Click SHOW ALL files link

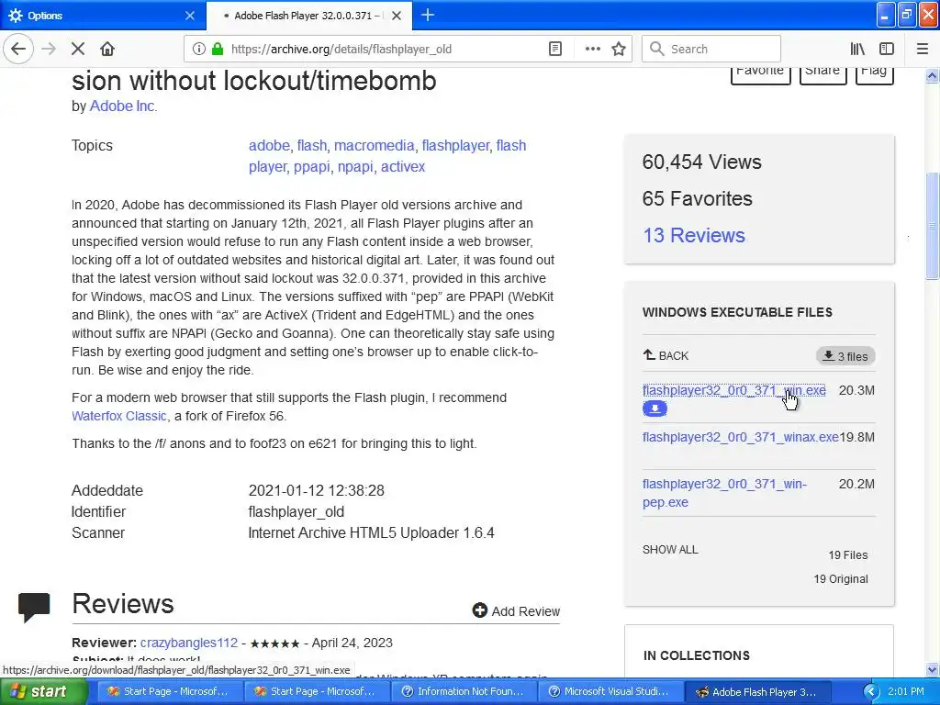tap(670, 550)
